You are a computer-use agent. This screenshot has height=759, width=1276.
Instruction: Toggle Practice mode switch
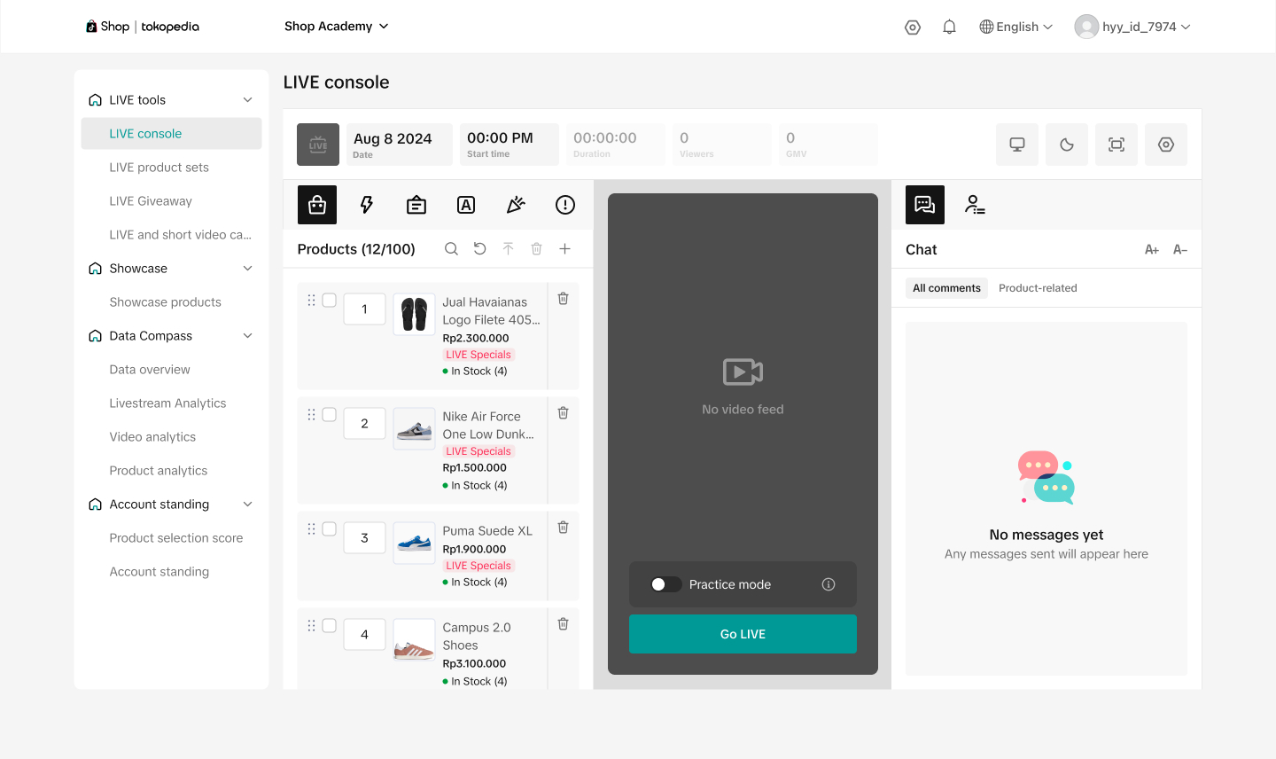(666, 584)
